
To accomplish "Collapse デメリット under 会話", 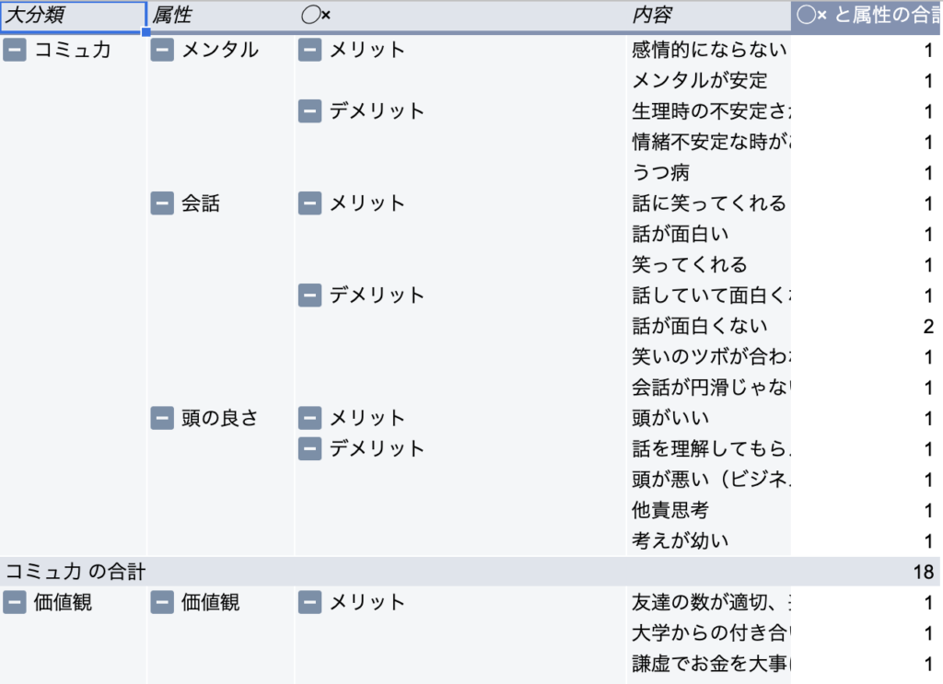I will (309, 296).
